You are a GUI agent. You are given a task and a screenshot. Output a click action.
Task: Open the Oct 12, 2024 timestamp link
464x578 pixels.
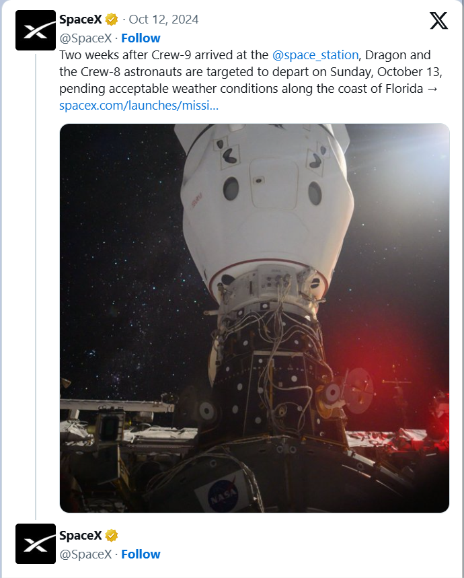163,20
